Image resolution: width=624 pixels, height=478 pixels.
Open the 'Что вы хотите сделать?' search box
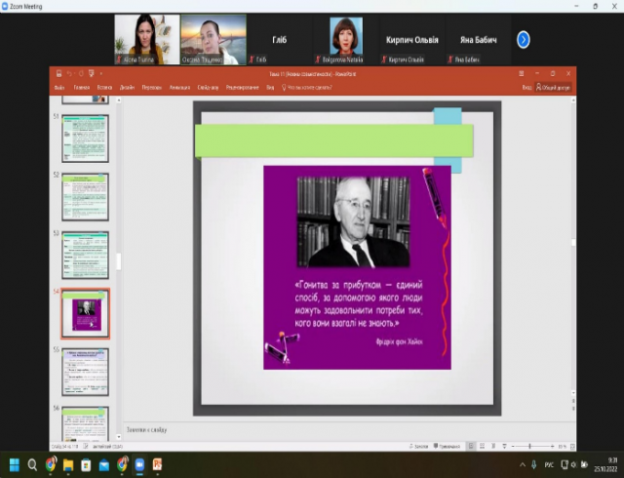tap(308, 87)
